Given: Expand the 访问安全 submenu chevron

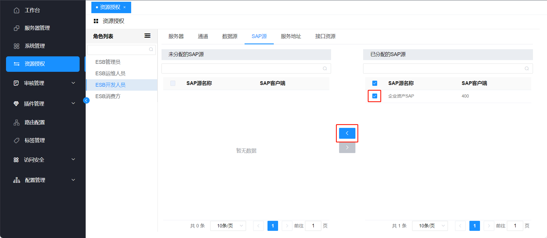Looking at the screenshot, I should (73, 159).
